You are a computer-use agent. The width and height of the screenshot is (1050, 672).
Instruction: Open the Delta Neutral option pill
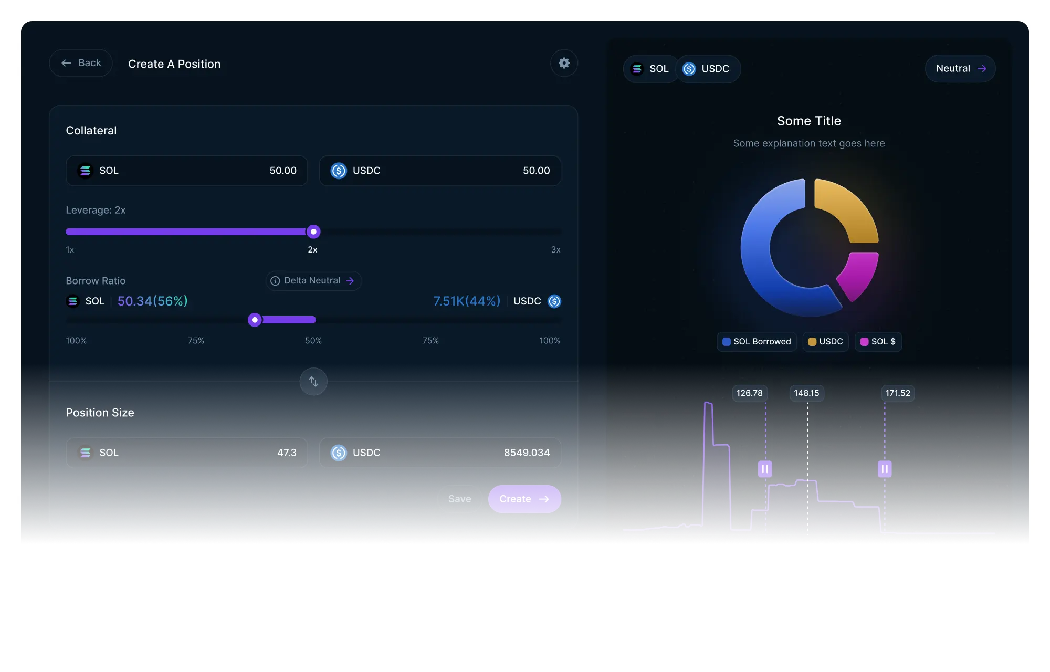313,281
